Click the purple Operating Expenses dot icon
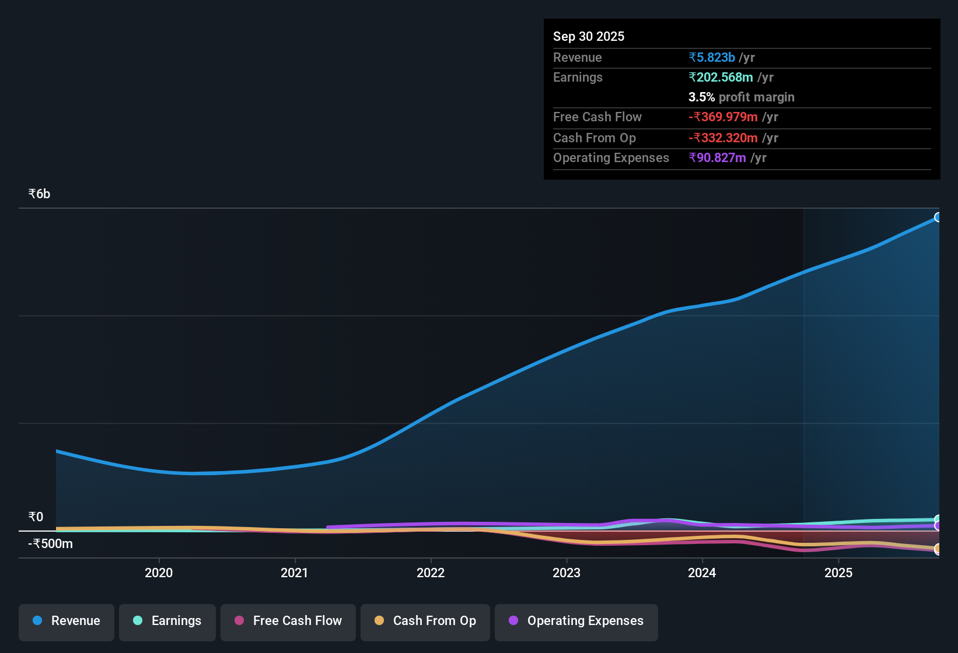This screenshot has height=653, width=958. tap(512, 620)
